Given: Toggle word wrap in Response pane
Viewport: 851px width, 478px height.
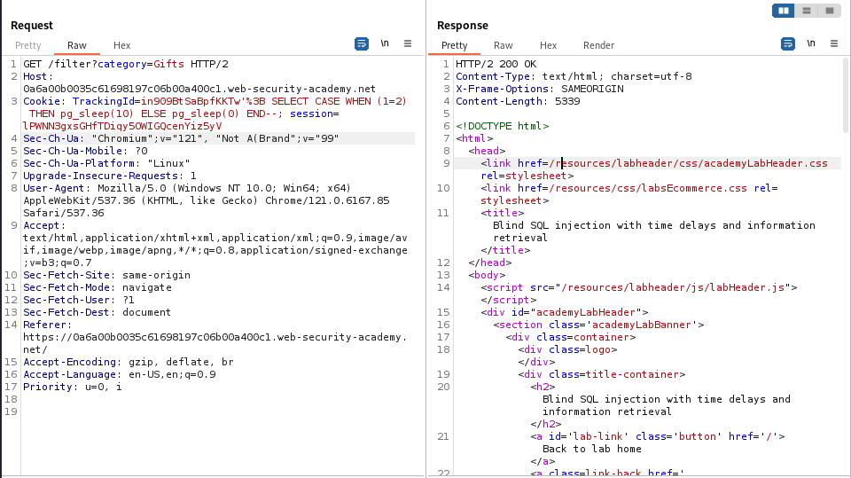Looking at the screenshot, I should point(788,44).
